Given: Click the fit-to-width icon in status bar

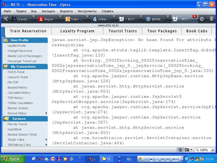Looking at the screenshot, I should click(180, 150).
